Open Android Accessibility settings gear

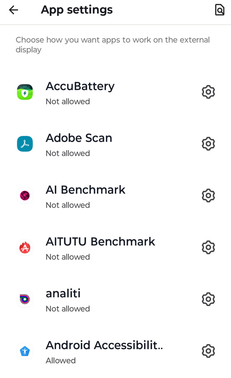(208, 351)
